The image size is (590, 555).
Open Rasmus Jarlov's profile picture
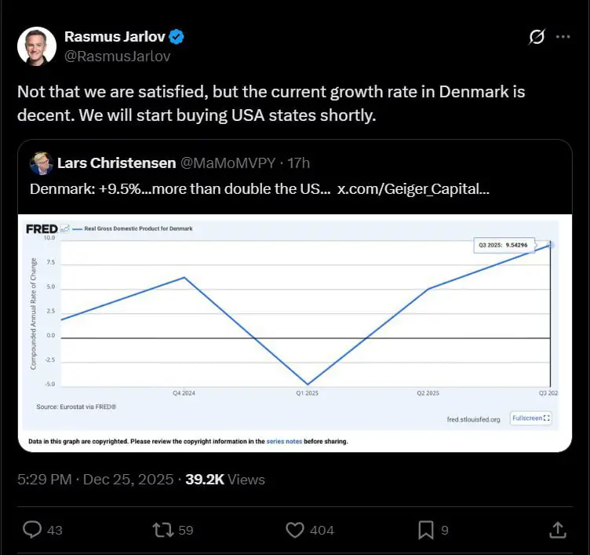click(37, 46)
